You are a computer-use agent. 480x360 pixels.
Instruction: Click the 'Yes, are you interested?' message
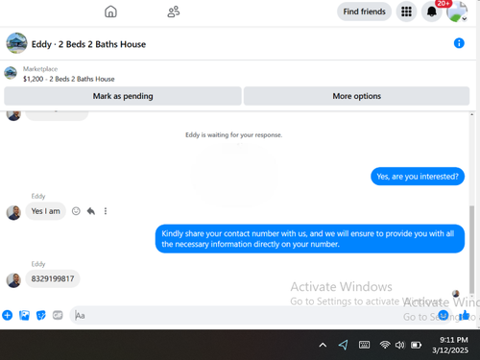(x=418, y=177)
